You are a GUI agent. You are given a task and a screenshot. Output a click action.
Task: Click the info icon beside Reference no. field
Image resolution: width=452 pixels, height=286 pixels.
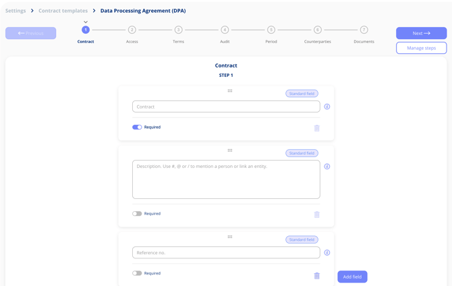[327, 252]
